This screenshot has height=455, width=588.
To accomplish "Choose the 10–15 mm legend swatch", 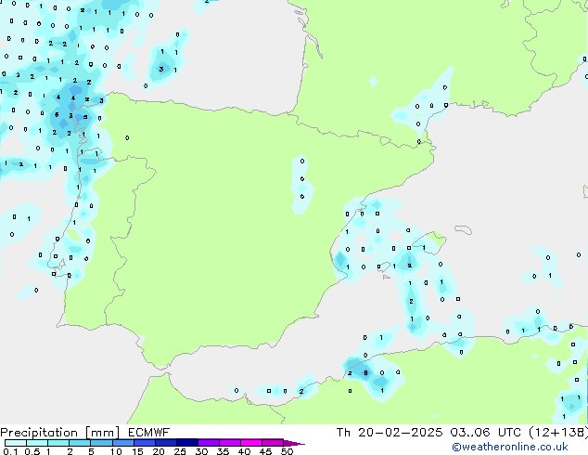I will [x=122, y=443].
